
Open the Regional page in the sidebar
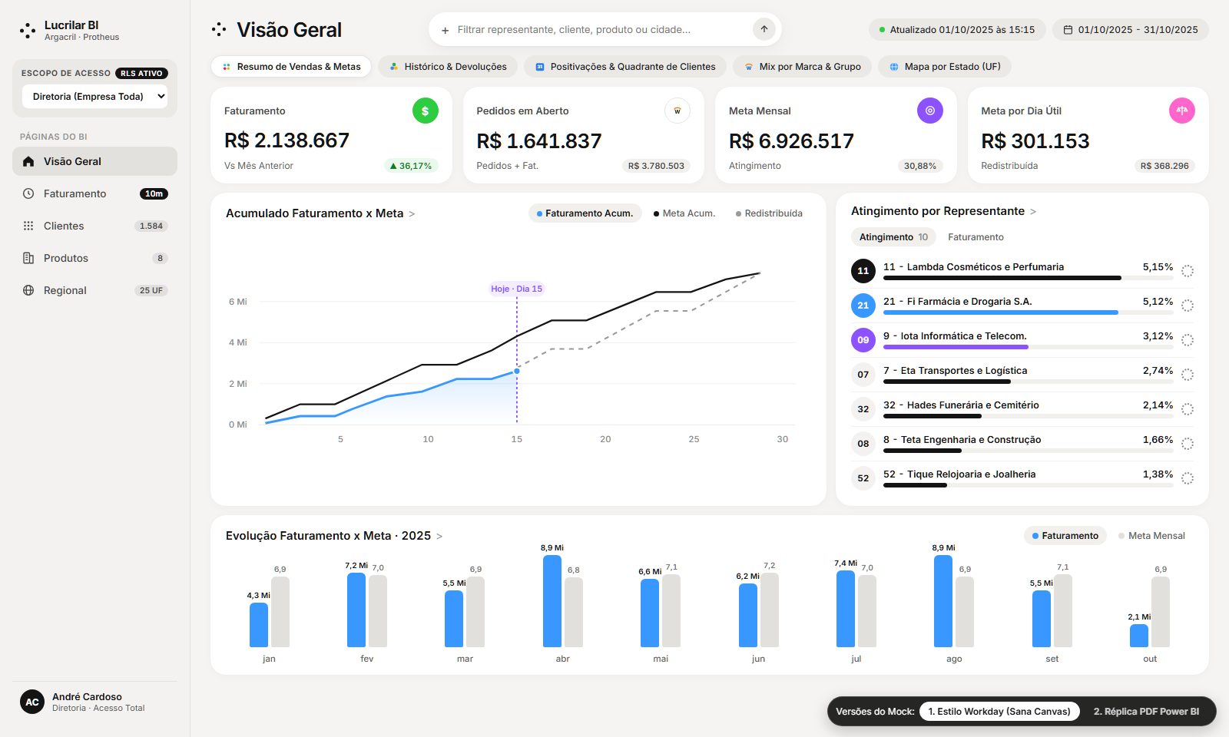pos(94,290)
